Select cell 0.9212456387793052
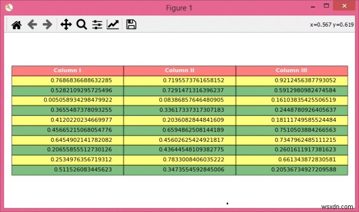 point(292,81)
